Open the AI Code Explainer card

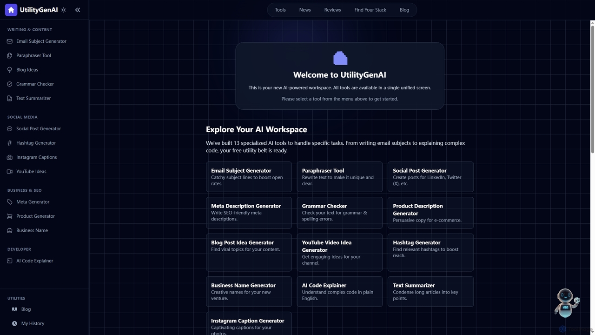[340, 292]
